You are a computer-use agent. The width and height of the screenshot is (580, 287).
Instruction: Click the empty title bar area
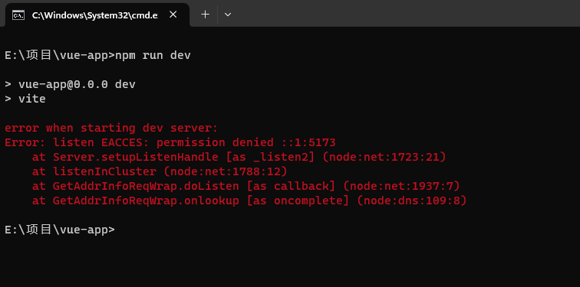407,13
